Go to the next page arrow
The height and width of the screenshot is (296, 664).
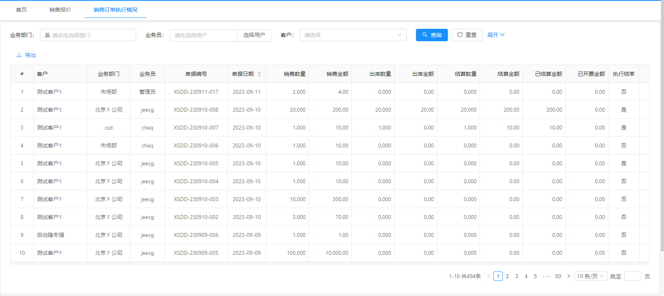coord(569,276)
